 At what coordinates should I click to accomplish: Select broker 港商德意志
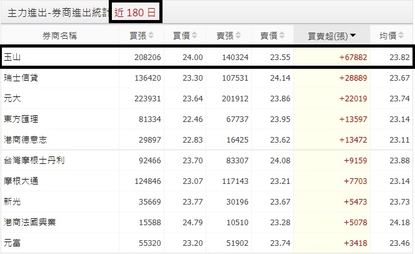[x=26, y=140]
